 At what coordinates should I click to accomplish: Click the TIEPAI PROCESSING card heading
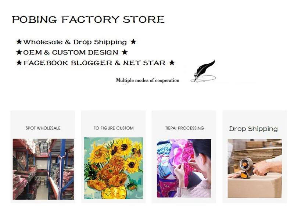point(184,128)
